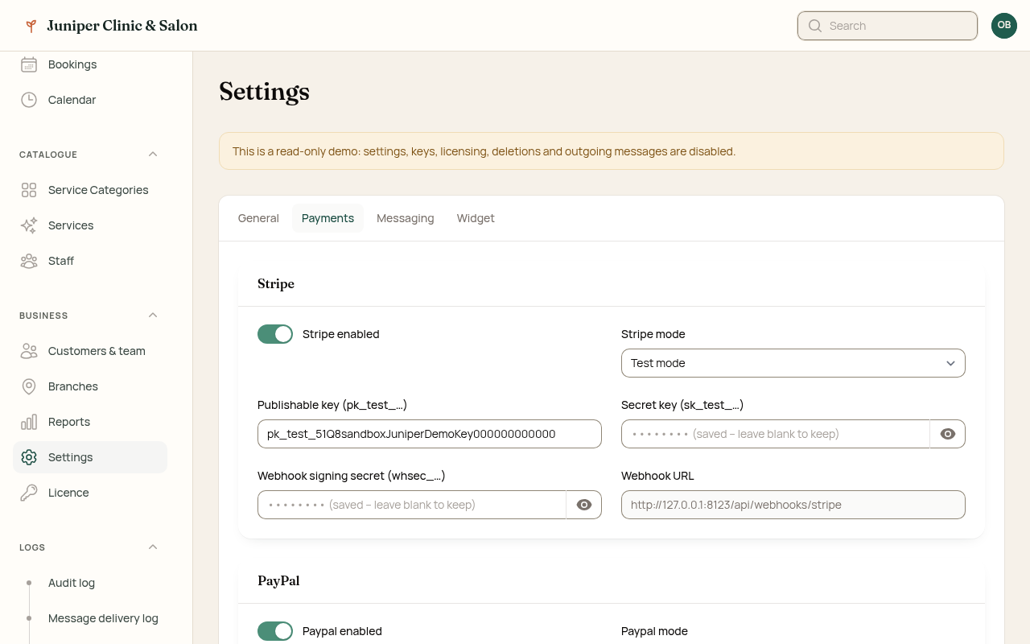Go to the Widget tab
This screenshot has height=644, width=1030.
tap(476, 218)
